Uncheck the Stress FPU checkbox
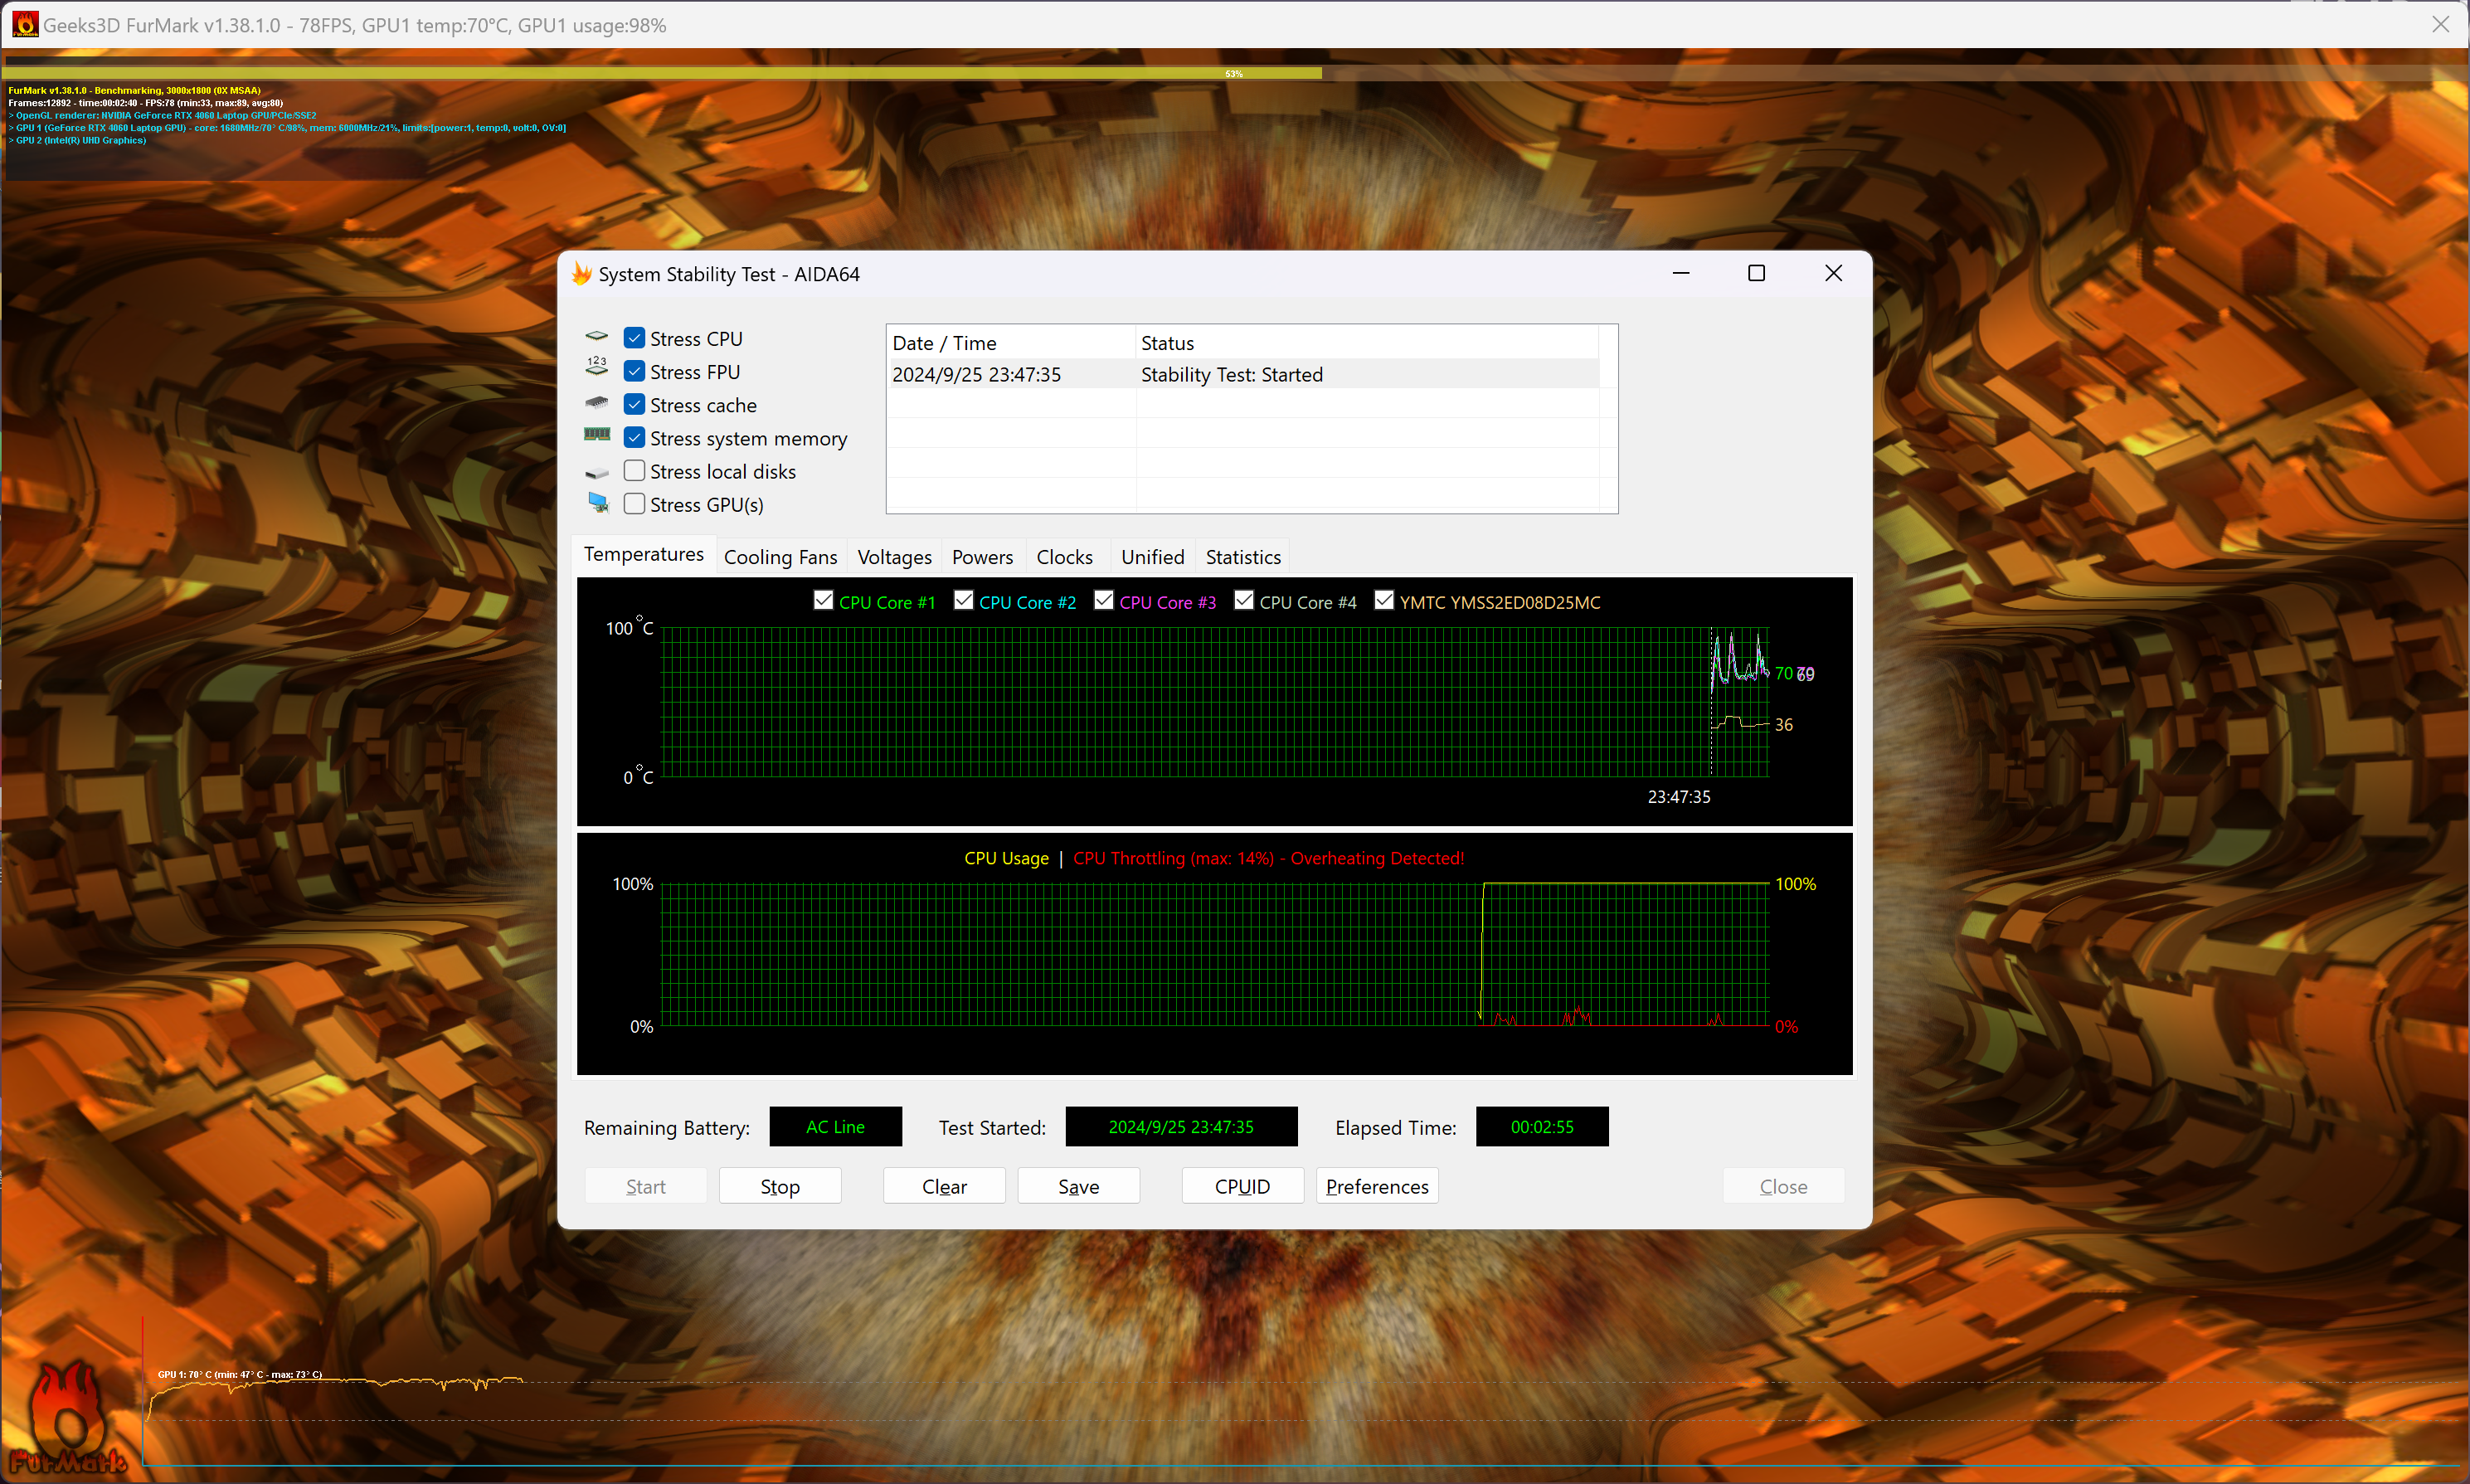Screen dimensions: 2470x1484 (x=634, y=371)
